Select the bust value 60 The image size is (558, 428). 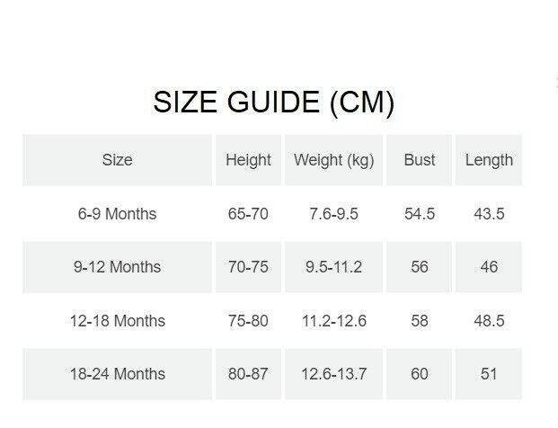coord(420,374)
